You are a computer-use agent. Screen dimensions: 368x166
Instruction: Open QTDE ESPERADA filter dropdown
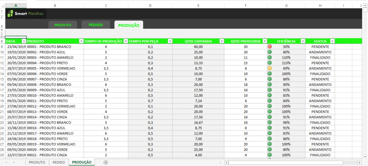[x=221, y=41]
